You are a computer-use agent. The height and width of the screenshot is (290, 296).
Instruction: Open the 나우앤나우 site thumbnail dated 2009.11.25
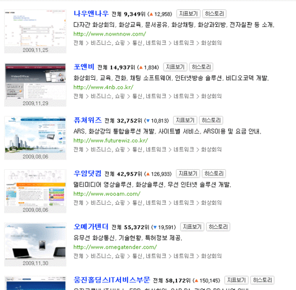coord(36,31)
